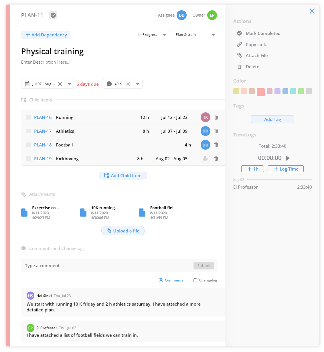Open the PLAN-16 link
The image size is (324, 352).
(43, 117)
